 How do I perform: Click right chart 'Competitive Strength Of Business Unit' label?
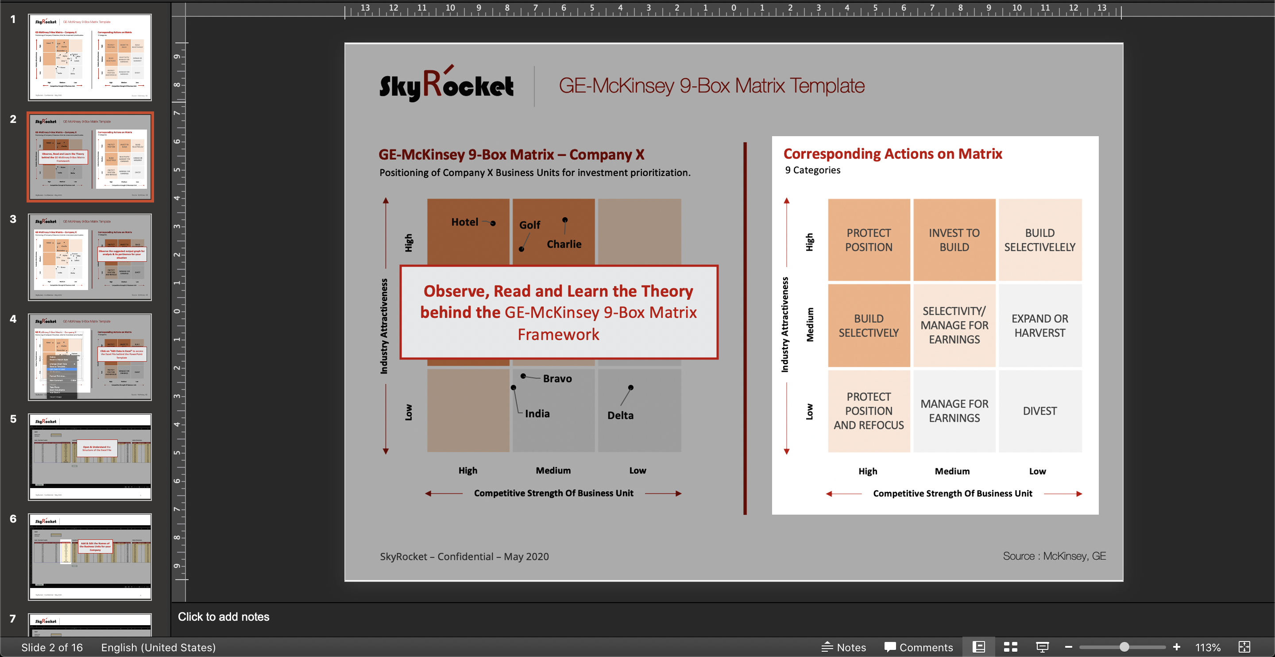(x=952, y=494)
